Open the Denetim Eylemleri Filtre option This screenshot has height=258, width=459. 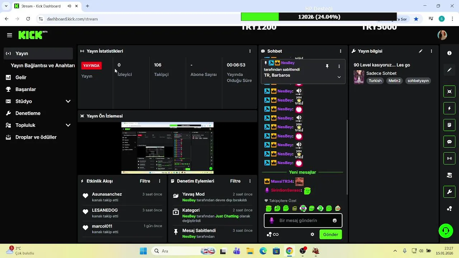point(235,181)
